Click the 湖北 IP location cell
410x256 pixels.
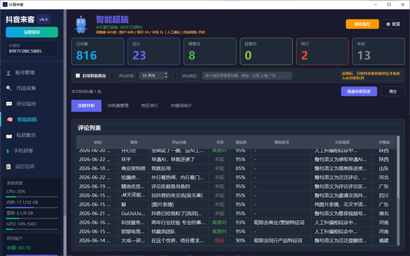coord(384,214)
